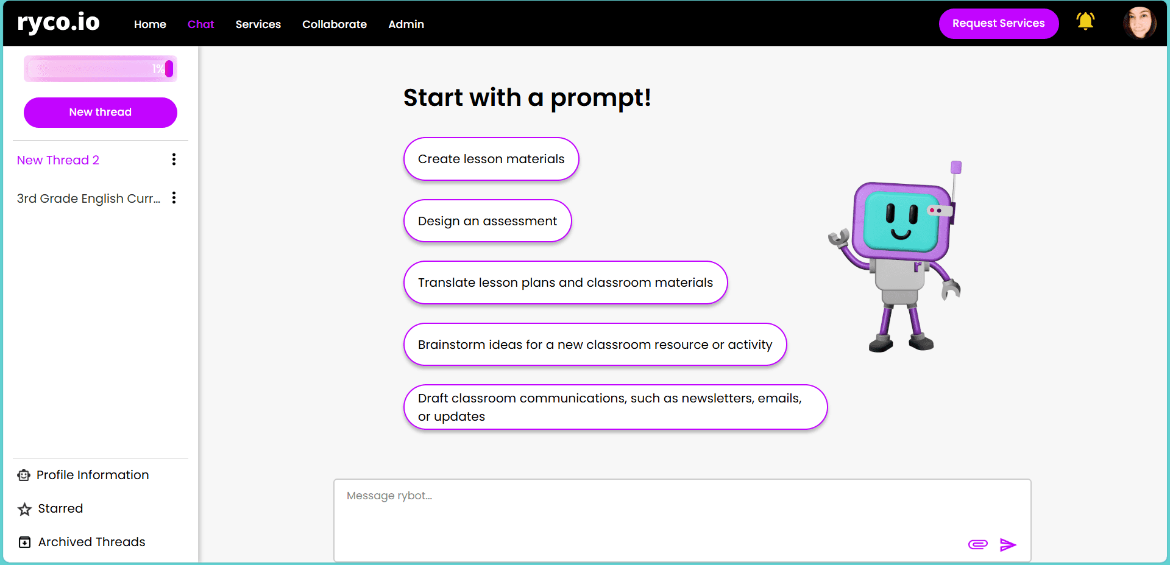Click the Archived Threads box icon
Image resolution: width=1170 pixels, height=565 pixels.
[24, 542]
